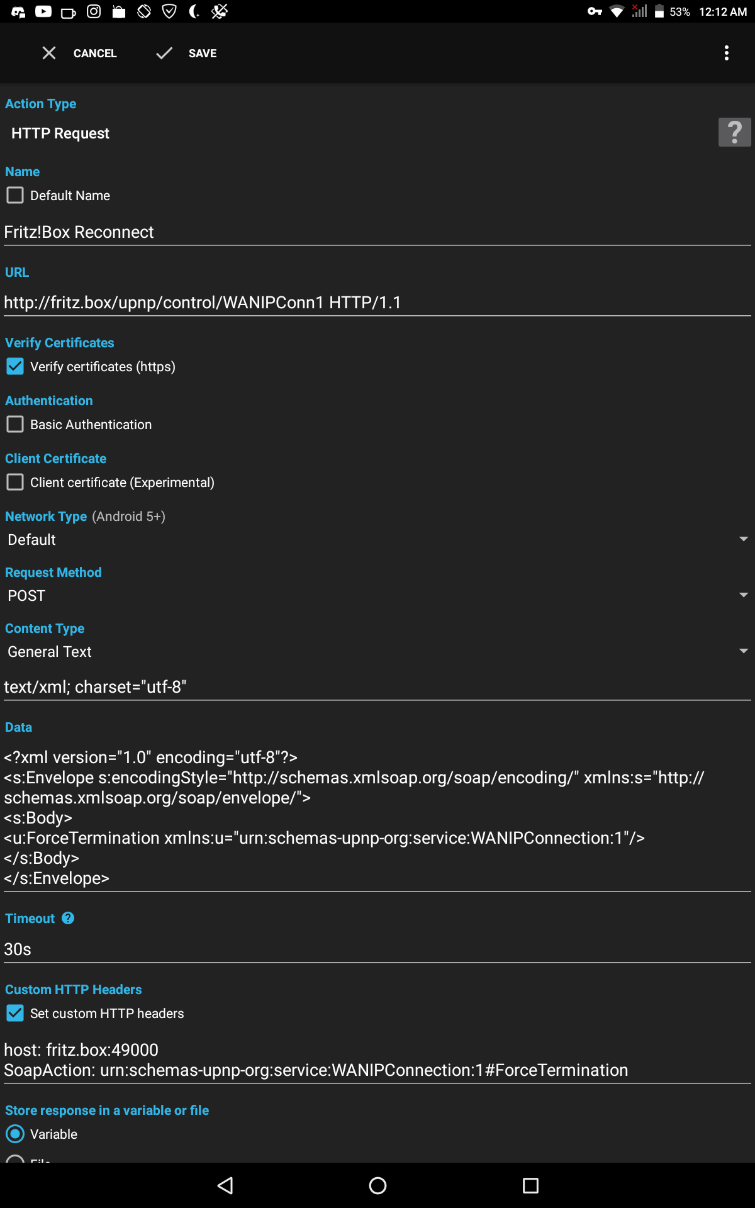This screenshot has width=755, height=1208.
Task: Uncheck Verify certificates (https)
Action: pyautogui.click(x=15, y=366)
